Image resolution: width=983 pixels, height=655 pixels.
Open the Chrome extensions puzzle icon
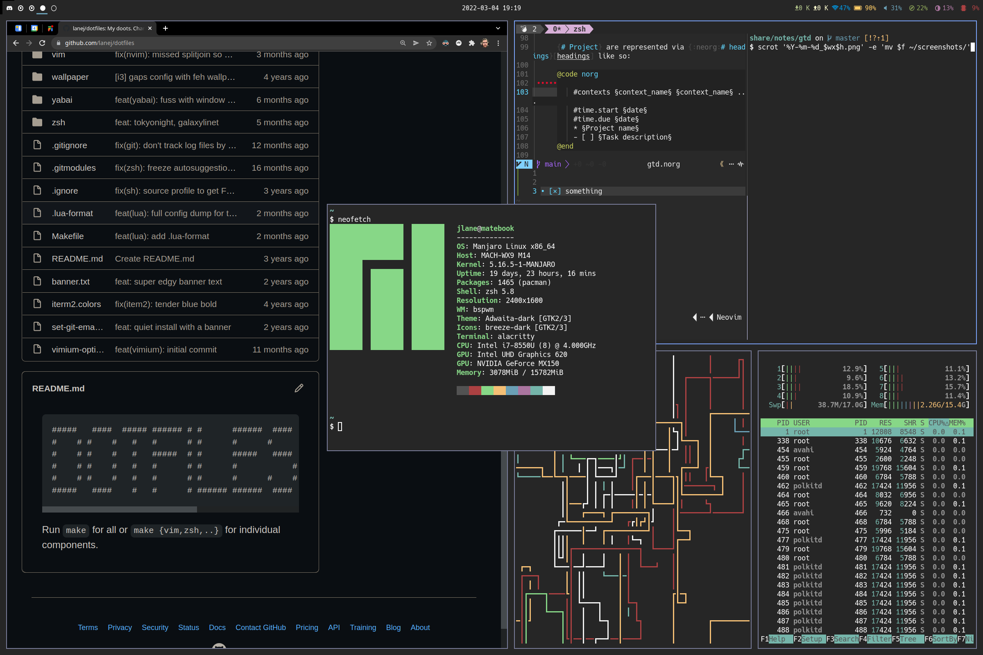[x=472, y=43]
